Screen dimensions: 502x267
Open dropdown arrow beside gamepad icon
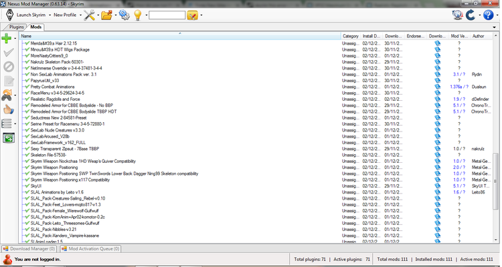(x=15, y=95)
